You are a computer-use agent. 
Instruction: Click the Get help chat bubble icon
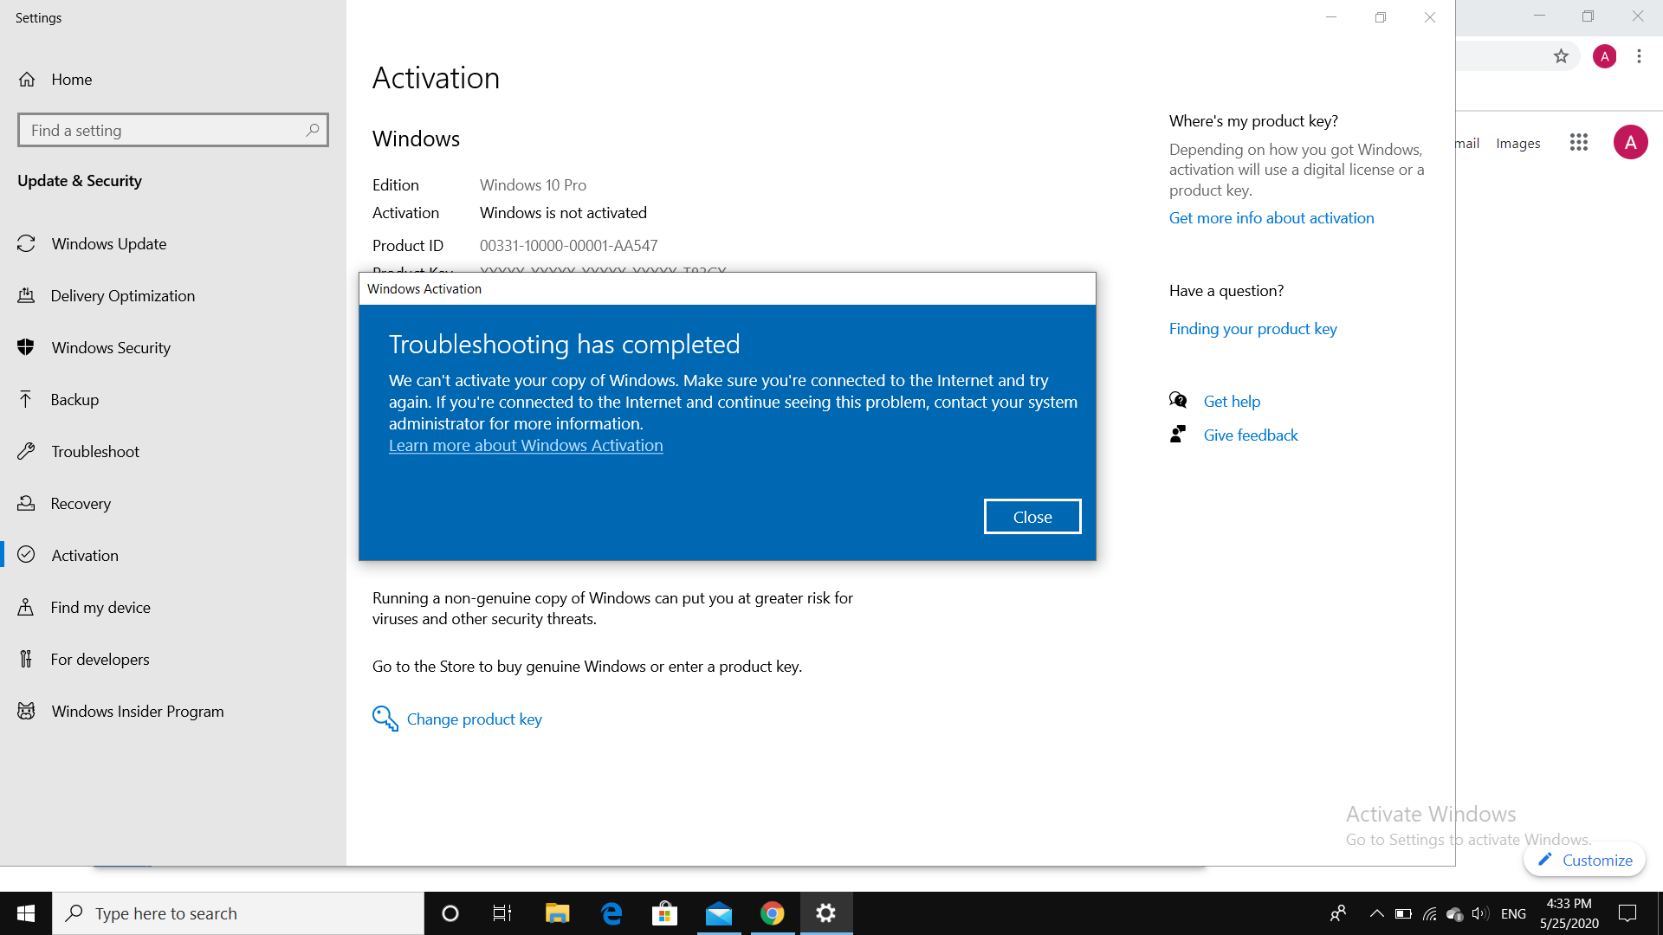(1178, 400)
